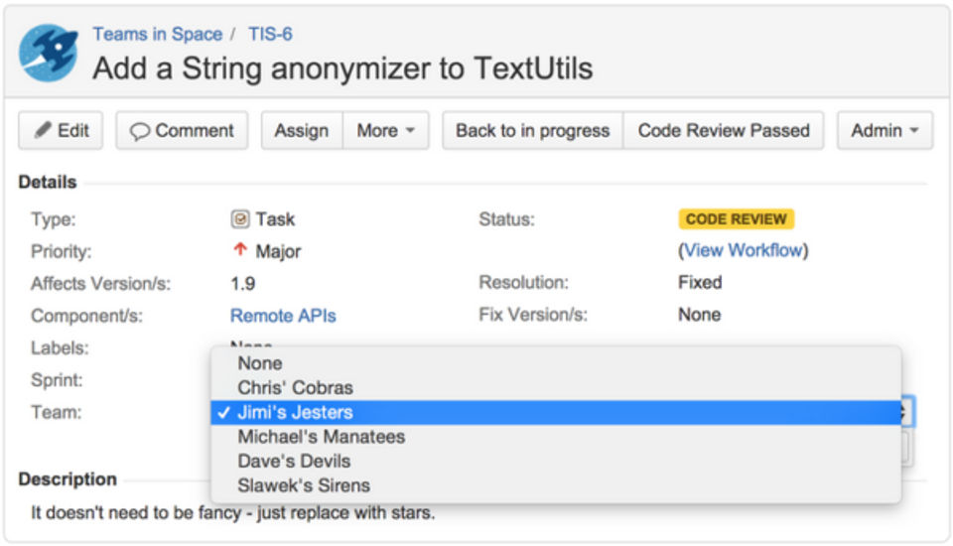Click the issue title Add a String anonymizer

click(x=342, y=68)
